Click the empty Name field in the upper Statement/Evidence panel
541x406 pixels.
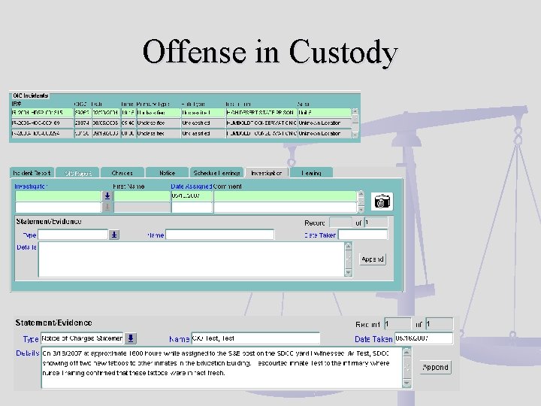(x=219, y=235)
